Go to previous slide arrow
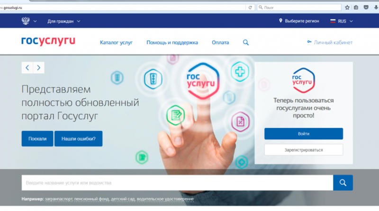The image size is (379, 211). pyautogui.click(x=27, y=68)
